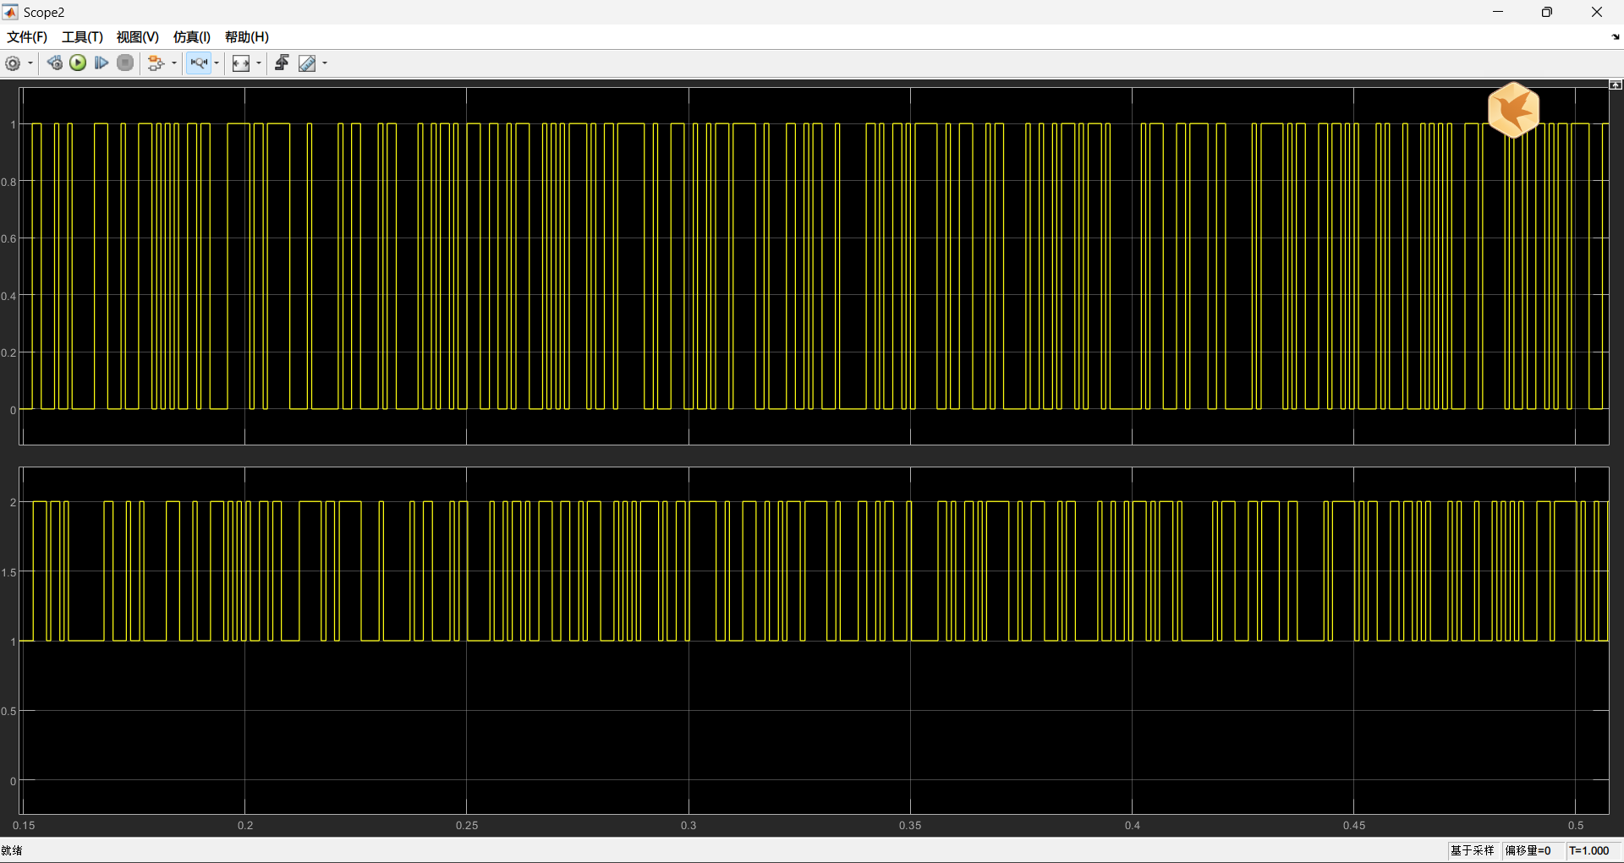This screenshot has width=1624, height=863.
Task: Open the 帮助(H) menu
Action: tap(246, 37)
